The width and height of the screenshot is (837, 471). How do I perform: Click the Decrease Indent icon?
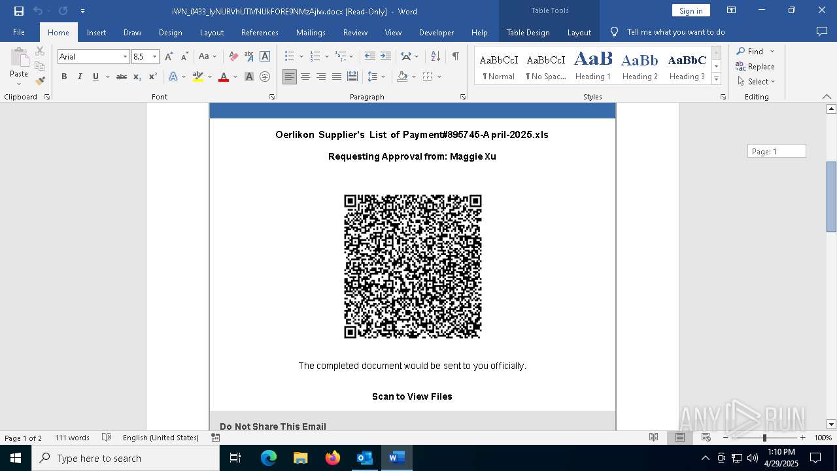click(370, 57)
